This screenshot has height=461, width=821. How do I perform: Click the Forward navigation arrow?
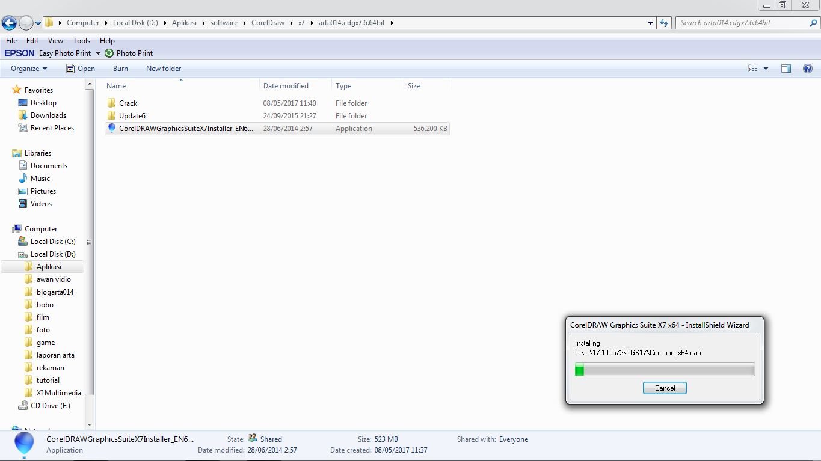[26, 23]
